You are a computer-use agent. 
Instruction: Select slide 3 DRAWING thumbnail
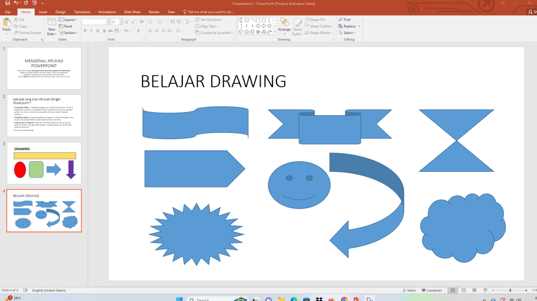pos(44,163)
